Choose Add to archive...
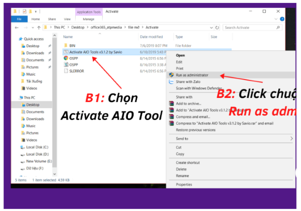 click(189, 103)
